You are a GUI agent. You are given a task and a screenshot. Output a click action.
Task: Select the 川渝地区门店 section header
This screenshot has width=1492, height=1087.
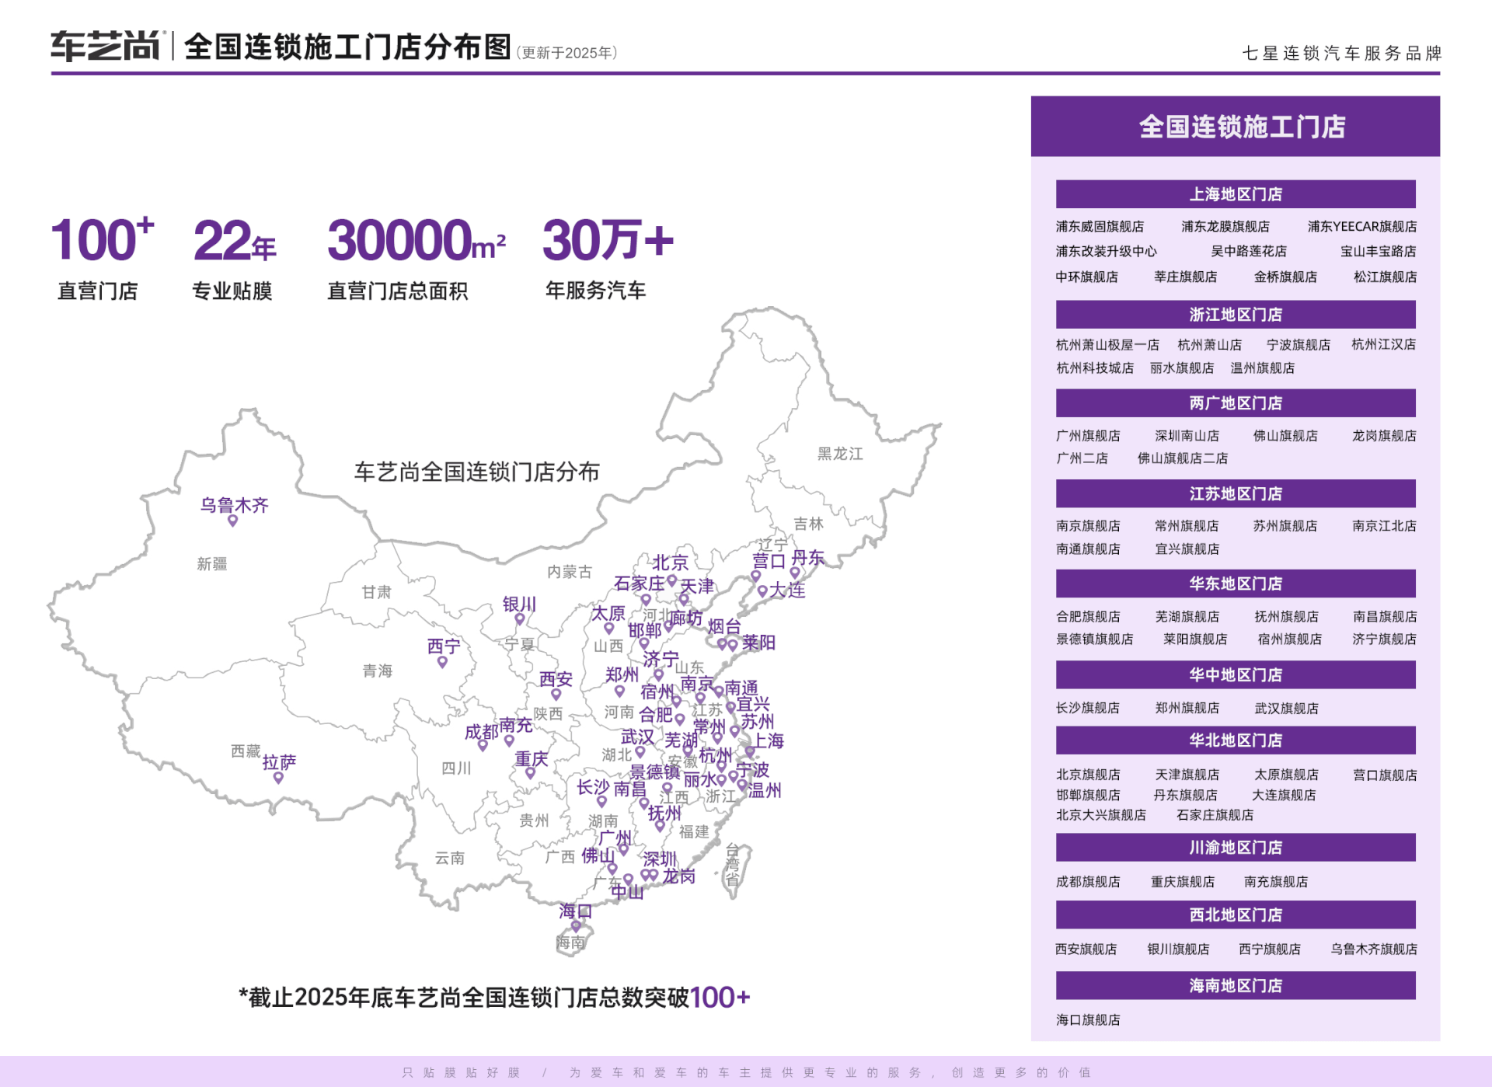[1235, 848]
